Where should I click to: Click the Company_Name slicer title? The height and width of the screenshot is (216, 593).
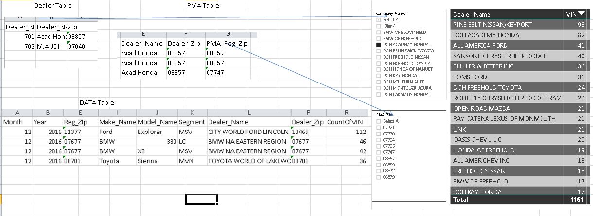[x=391, y=13]
